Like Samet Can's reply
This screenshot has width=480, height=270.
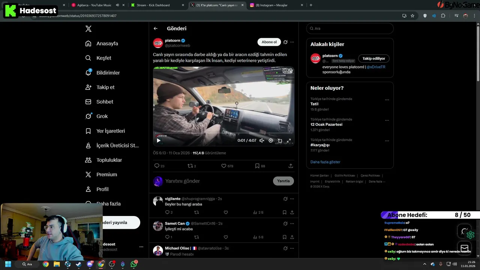[x=226, y=237]
